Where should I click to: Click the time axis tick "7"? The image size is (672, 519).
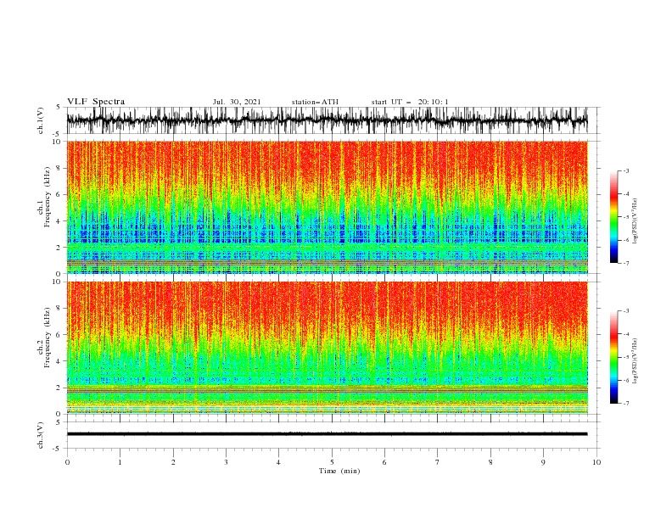[438, 462]
